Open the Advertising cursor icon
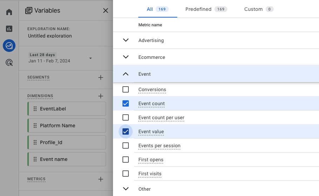 click(9, 62)
